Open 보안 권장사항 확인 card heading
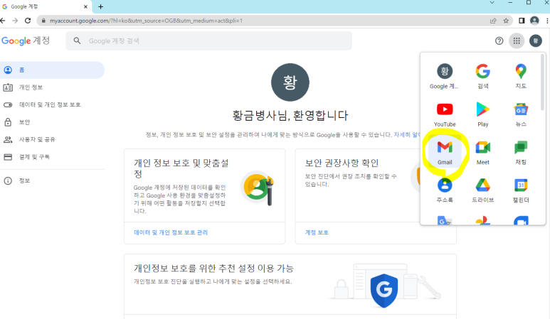The height and width of the screenshot is (319, 550). (x=342, y=163)
